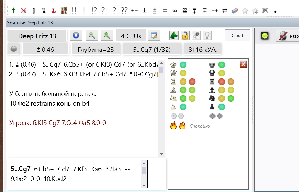The width and height of the screenshot is (299, 192).
Task: Click the 4 CPUs button
Action: [131, 36]
